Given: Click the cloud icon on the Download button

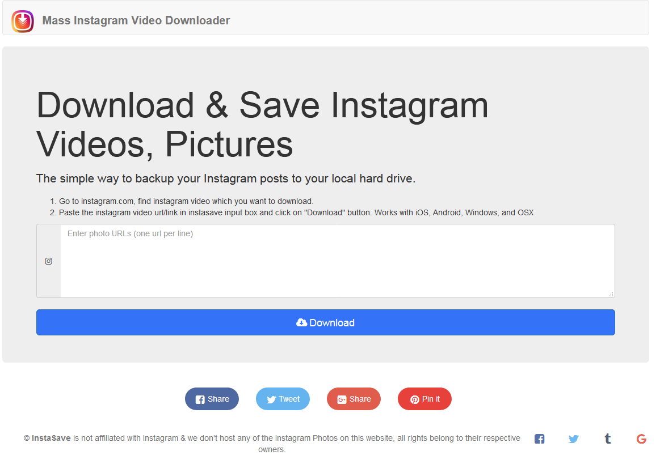Looking at the screenshot, I should click(301, 322).
